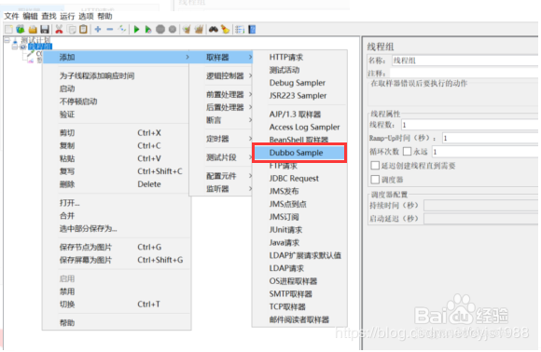541x352 pixels.
Task: Open the 文件 menu
Action: tap(12, 16)
